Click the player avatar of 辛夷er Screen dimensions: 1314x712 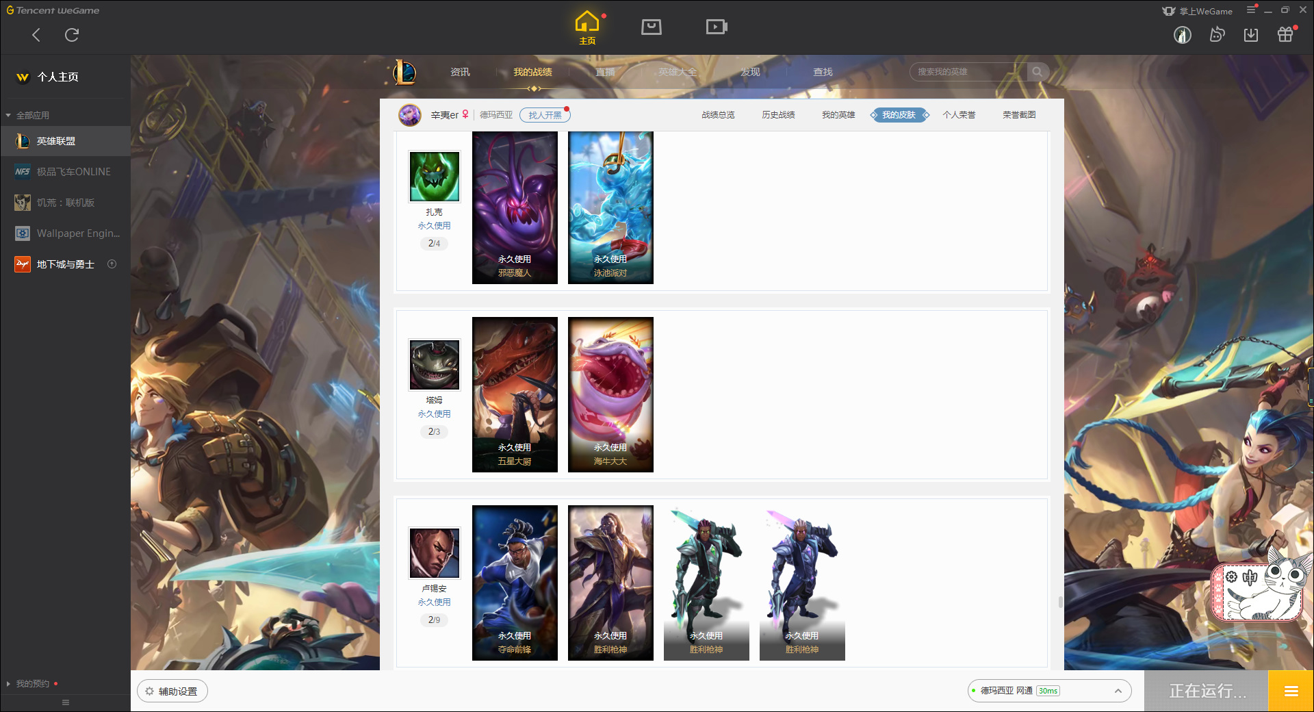(410, 115)
